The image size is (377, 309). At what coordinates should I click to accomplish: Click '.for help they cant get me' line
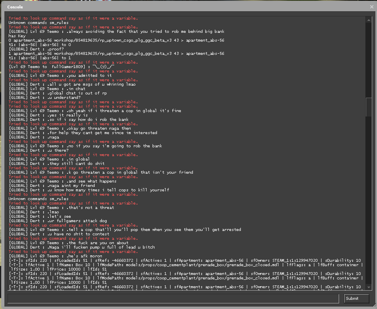[83, 132]
